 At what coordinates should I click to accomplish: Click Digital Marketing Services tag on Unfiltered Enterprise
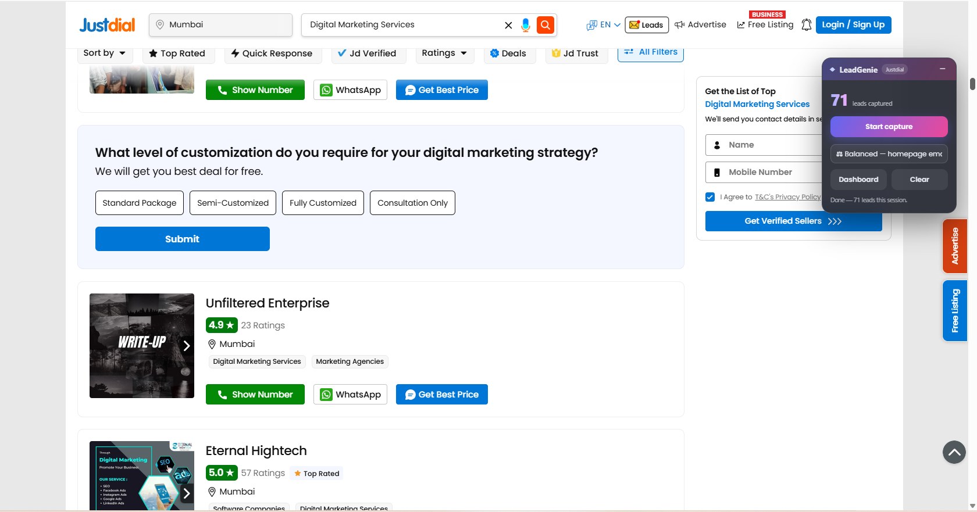(257, 361)
